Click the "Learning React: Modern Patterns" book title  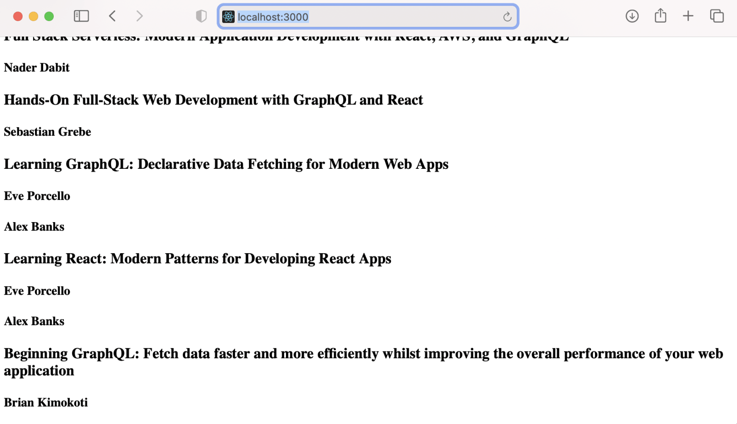198,259
